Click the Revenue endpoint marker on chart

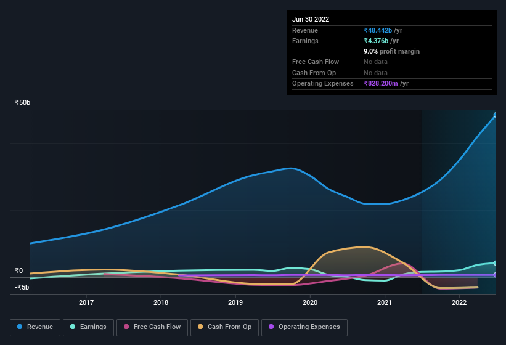click(x=496, y=115)
